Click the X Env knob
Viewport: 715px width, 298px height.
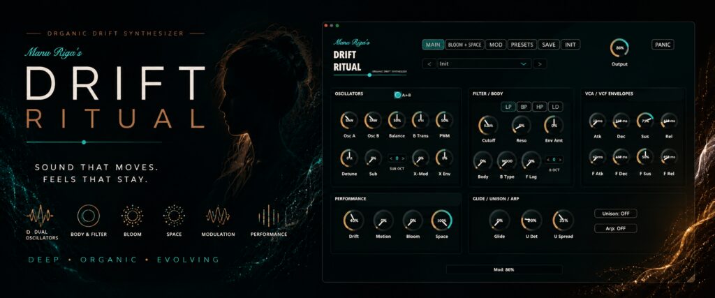444,158
